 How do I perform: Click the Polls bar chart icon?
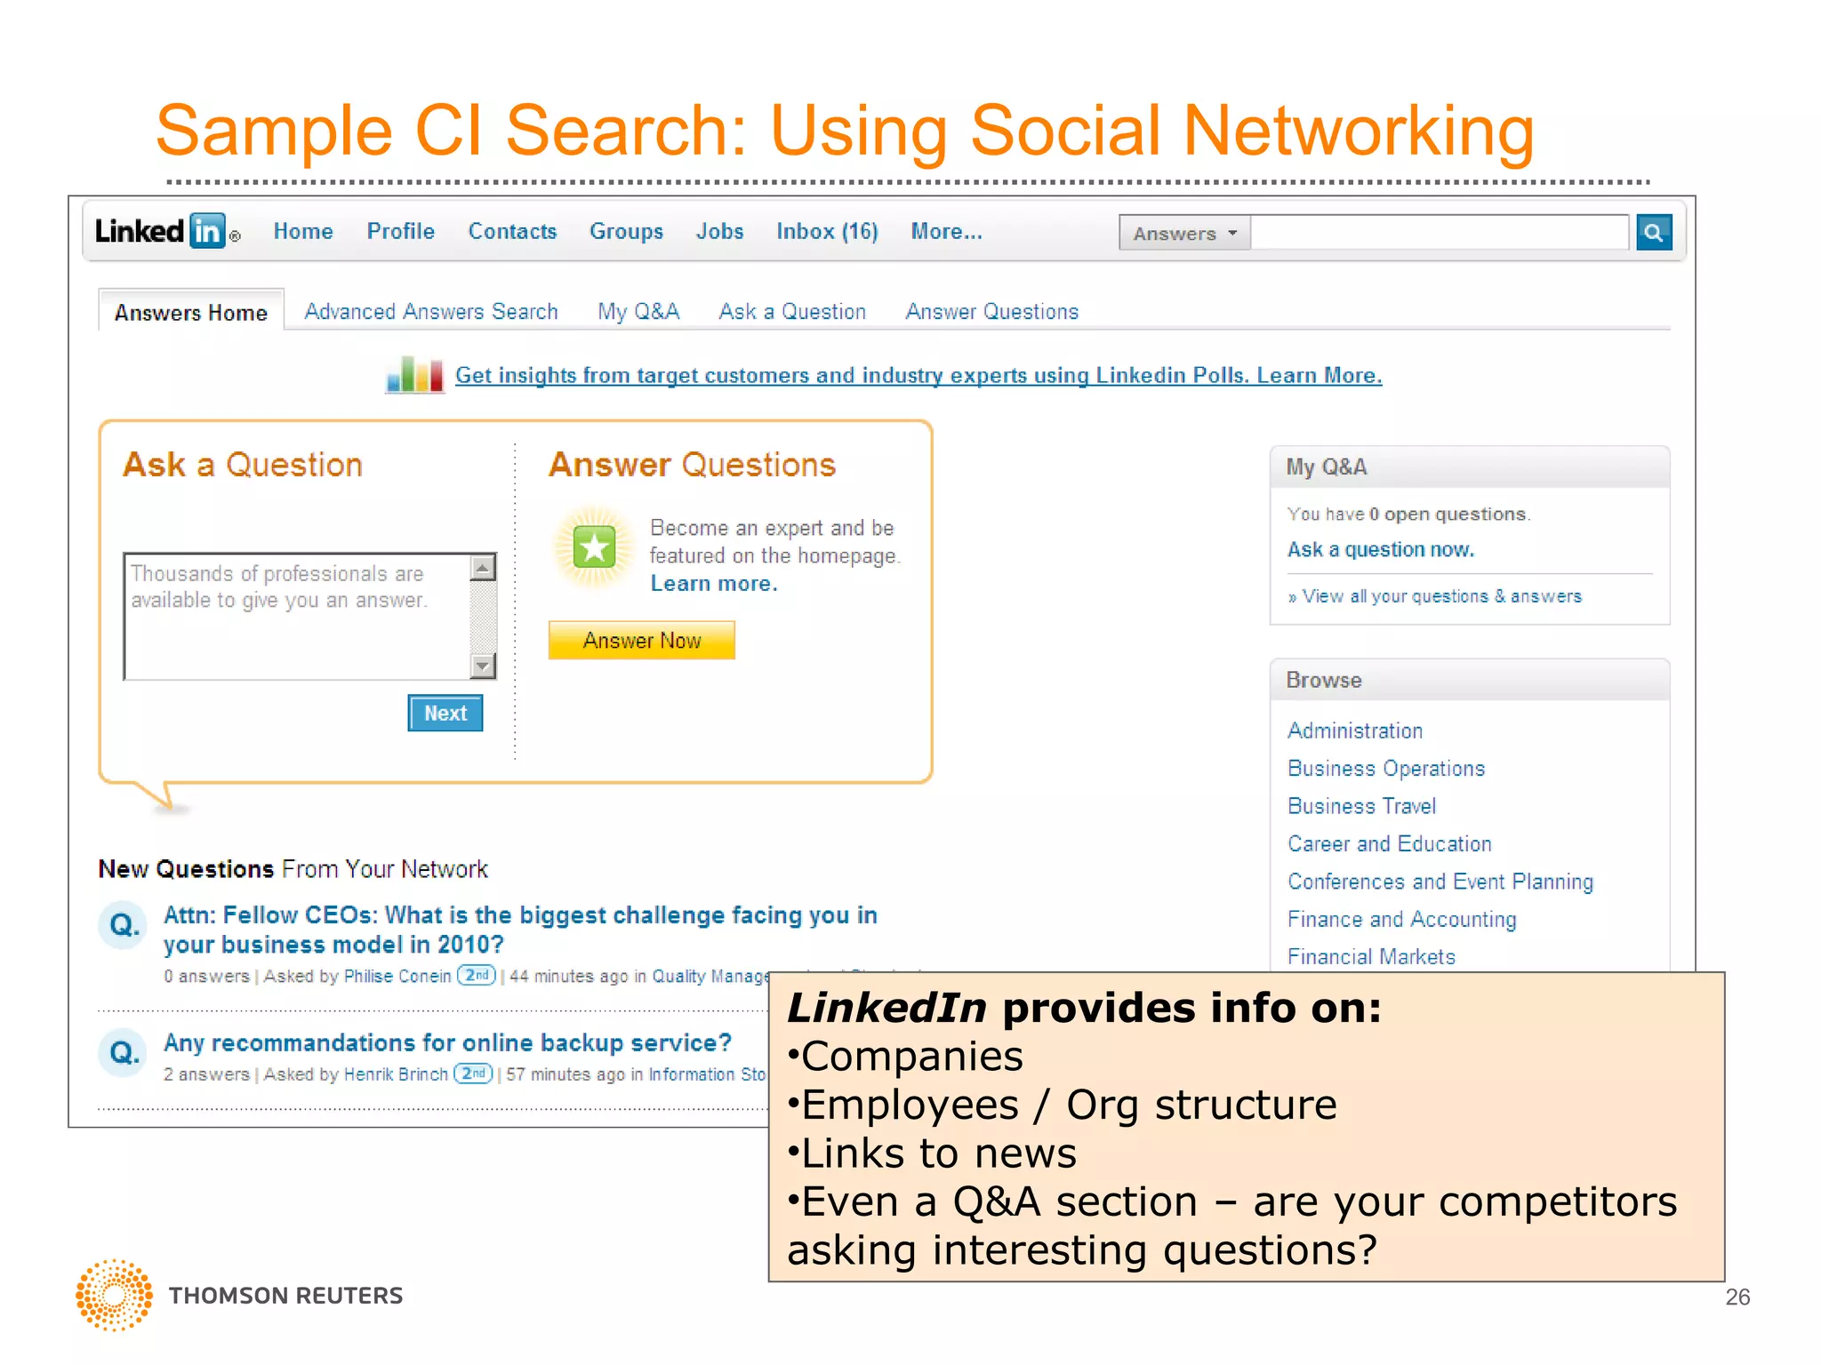coord(414,374)
